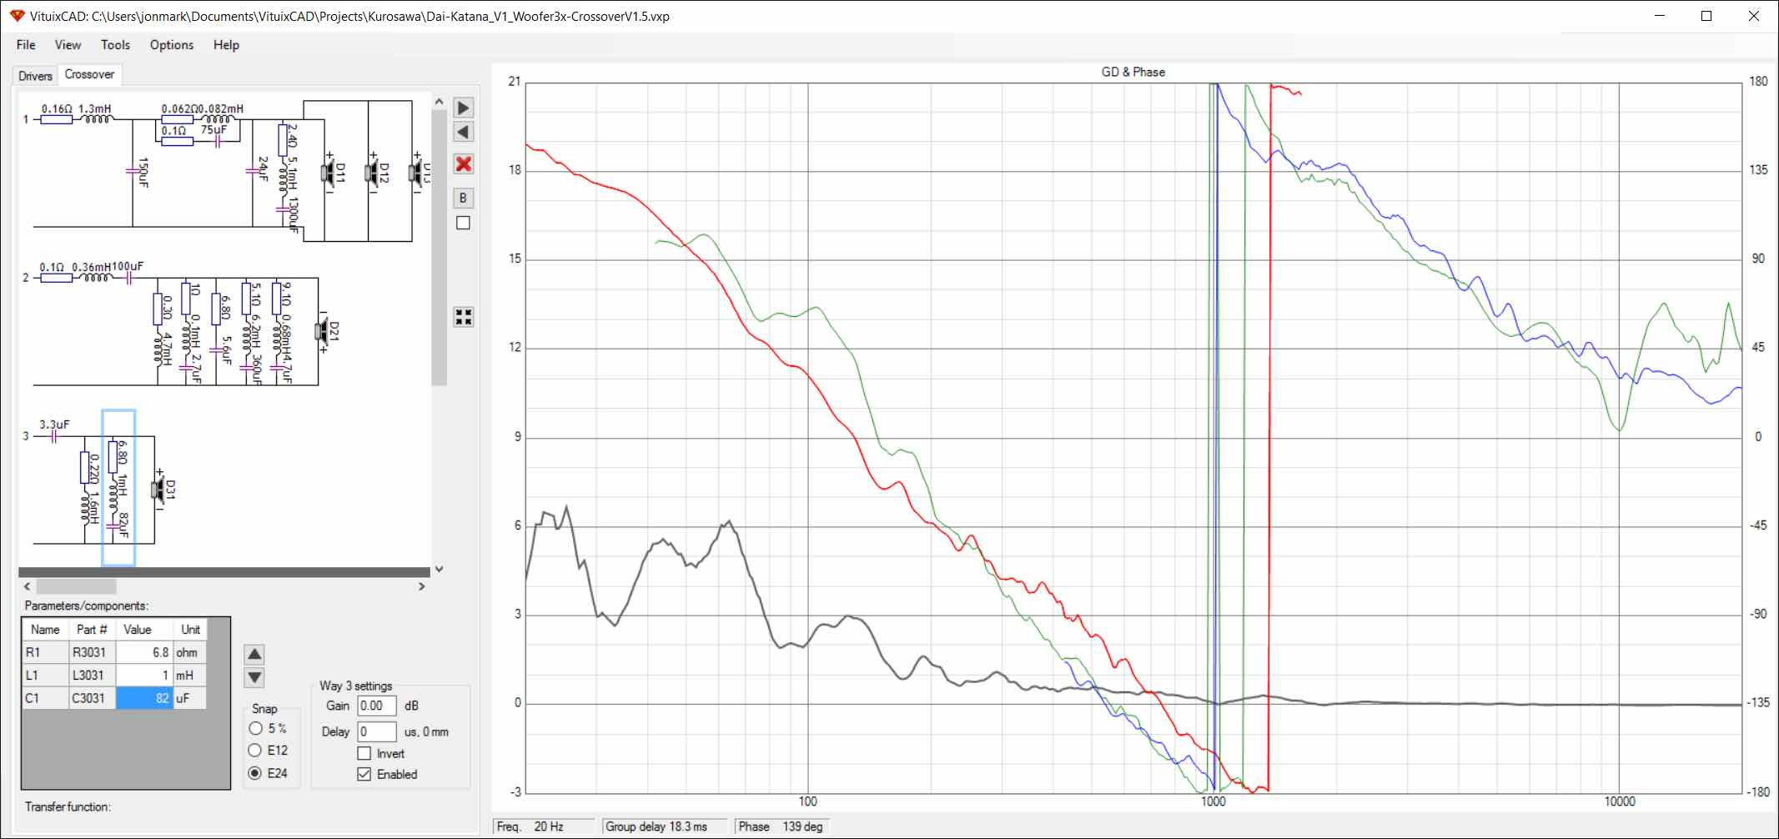Click the four-arrows fit schematic icon
Screen dimensions: 1779x839
pos(464,317)
